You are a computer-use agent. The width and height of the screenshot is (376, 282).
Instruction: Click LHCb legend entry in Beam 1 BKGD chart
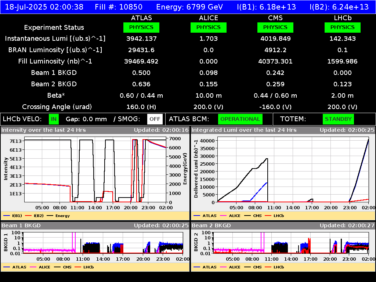84,267
